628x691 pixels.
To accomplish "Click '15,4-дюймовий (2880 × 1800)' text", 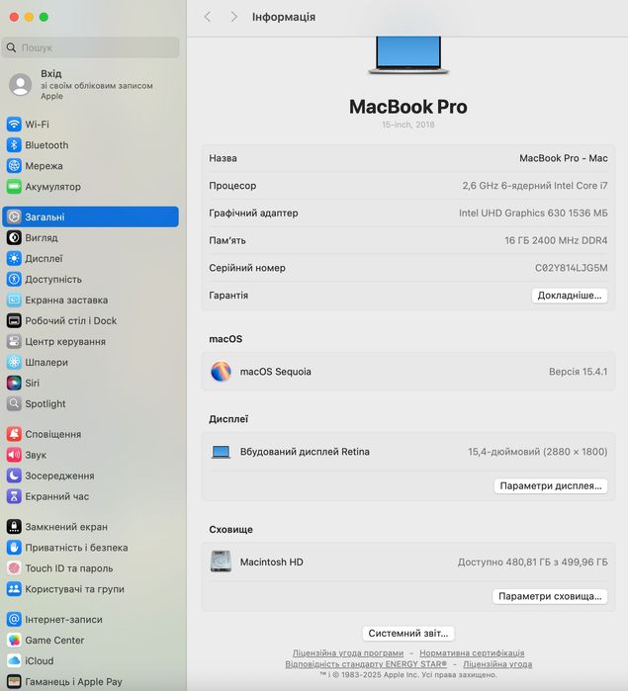I will click(538, 452).
